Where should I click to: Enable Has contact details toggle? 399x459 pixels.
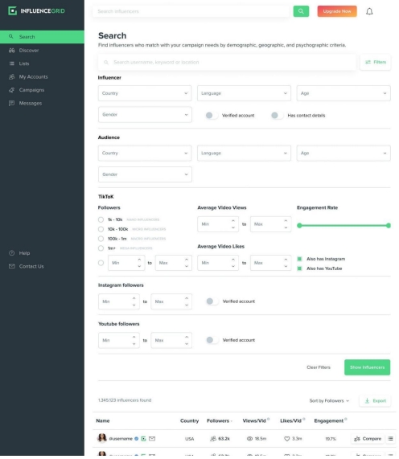[x=278, y=115]
